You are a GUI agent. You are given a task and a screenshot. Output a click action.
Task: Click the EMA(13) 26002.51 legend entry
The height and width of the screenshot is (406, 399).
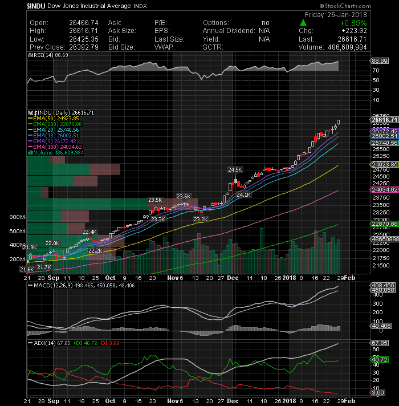56,135
